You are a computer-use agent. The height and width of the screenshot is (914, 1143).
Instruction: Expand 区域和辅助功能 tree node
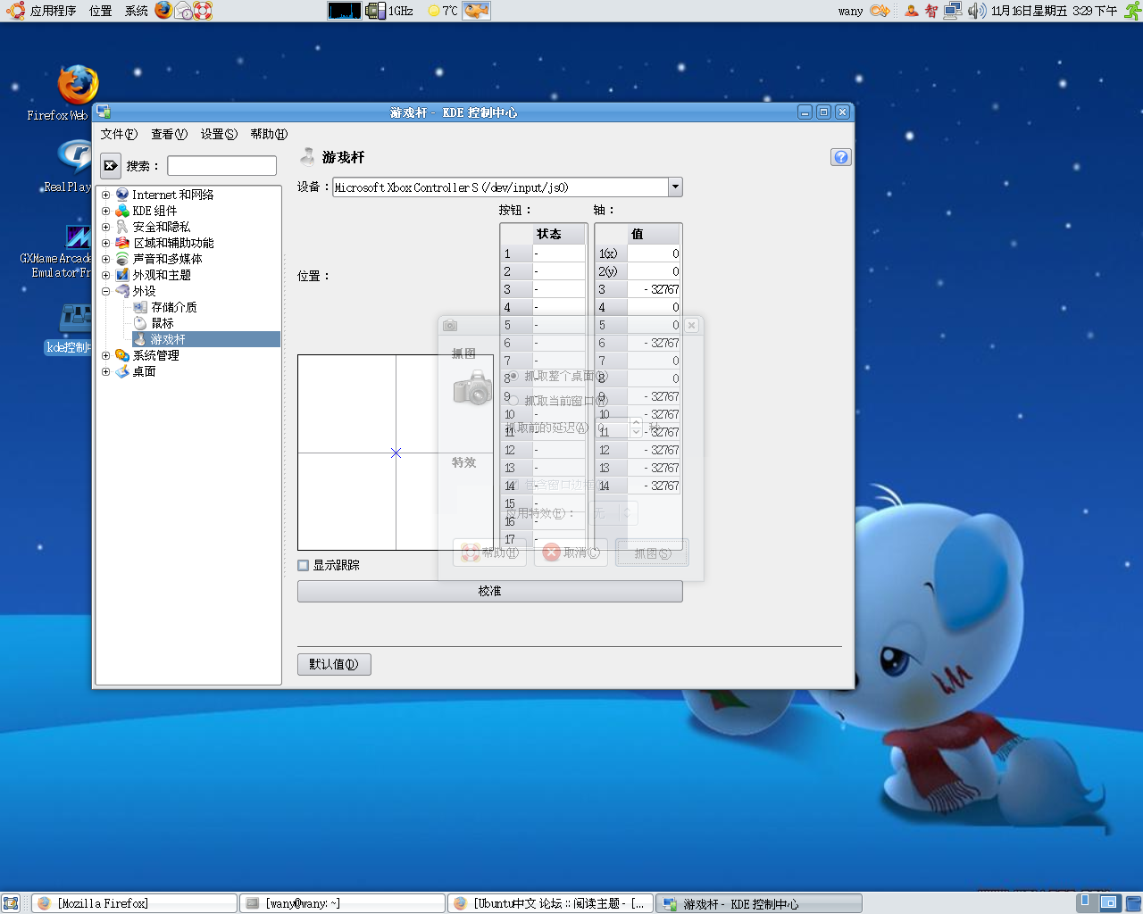coord(105,243)
